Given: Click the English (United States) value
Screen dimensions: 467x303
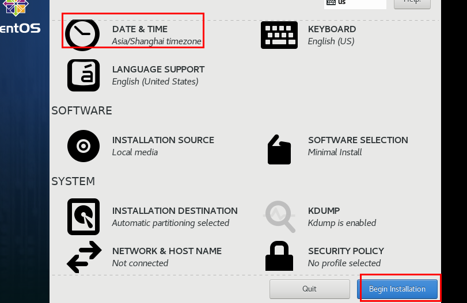Looking at the screenshot, I should pyautogui.click(x=155, y=82).
